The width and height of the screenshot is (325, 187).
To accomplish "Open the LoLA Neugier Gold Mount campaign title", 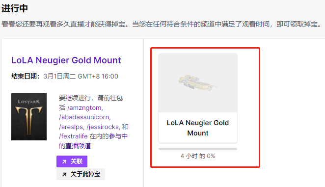I will (x=66, y=60).
